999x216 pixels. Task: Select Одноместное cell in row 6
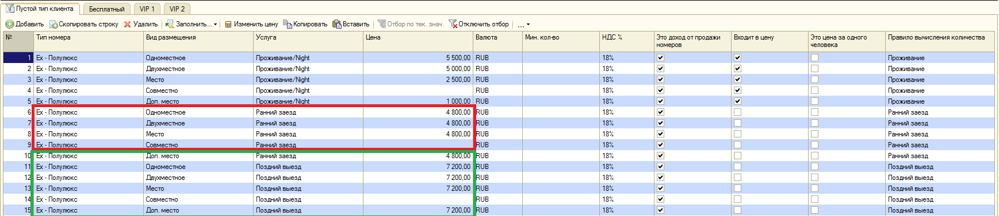(198, 112)
